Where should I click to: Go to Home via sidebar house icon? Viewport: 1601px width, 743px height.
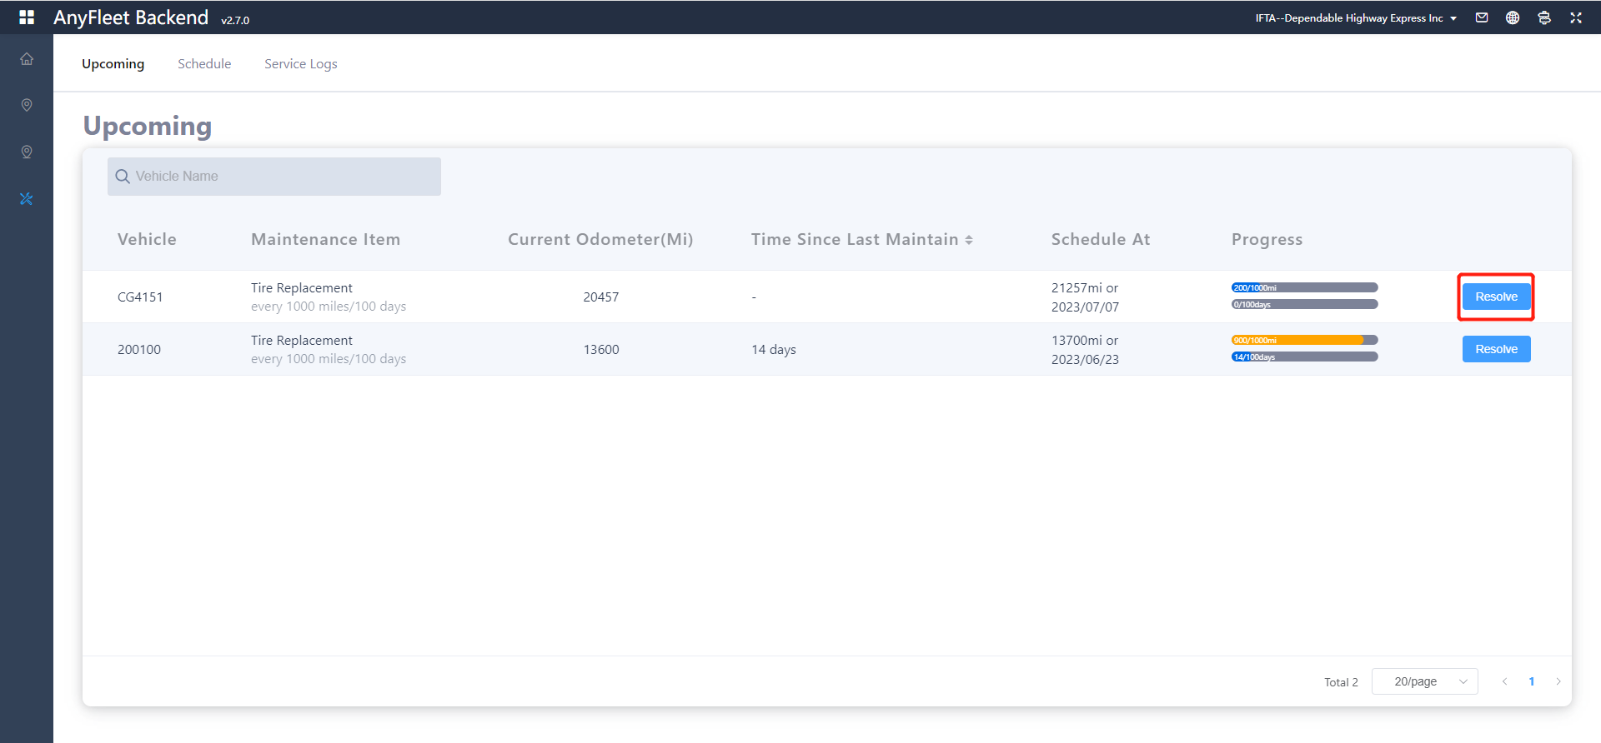click(27, 59)
